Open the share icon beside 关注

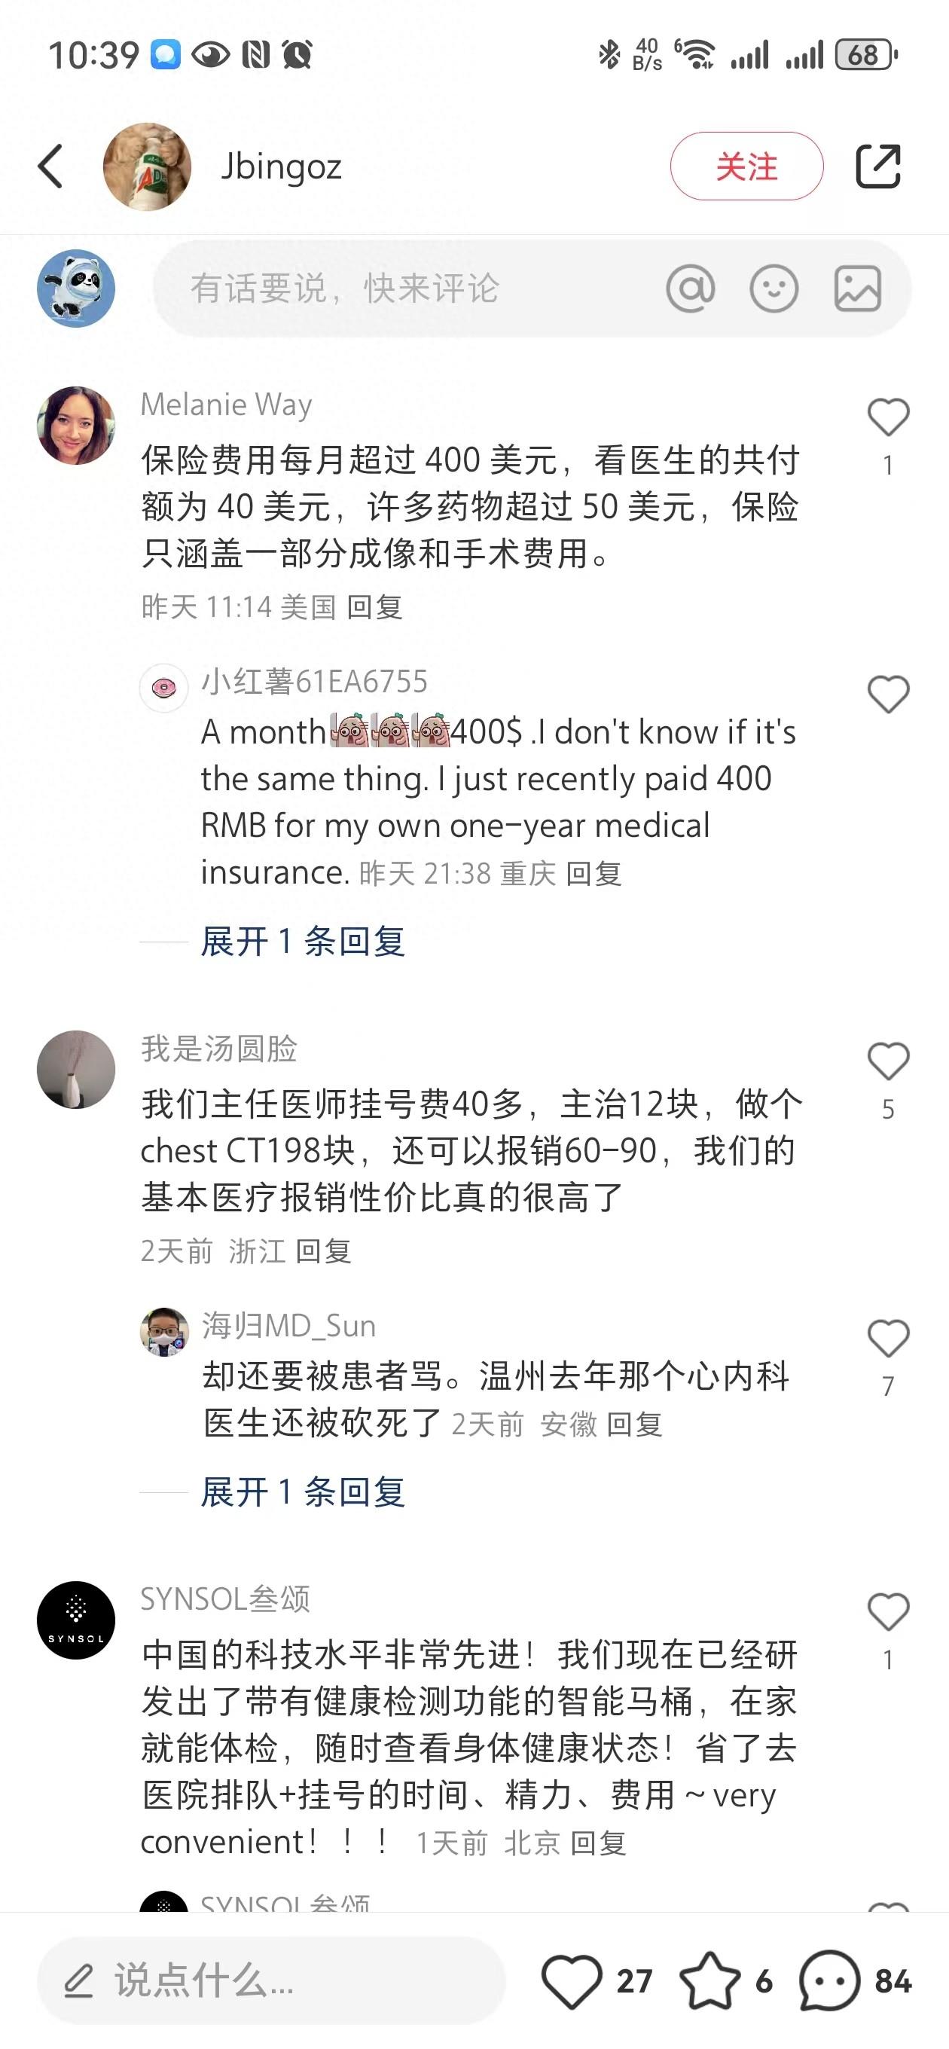click(x=878, y=166)
